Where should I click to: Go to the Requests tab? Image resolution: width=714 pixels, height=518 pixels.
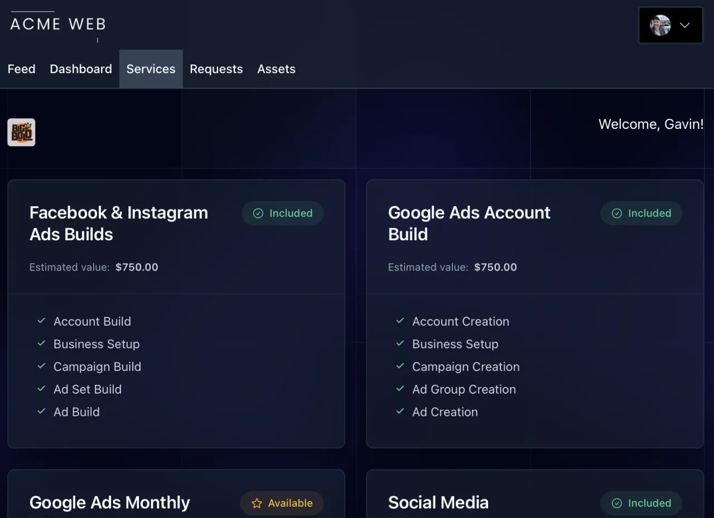pos(216,69)
